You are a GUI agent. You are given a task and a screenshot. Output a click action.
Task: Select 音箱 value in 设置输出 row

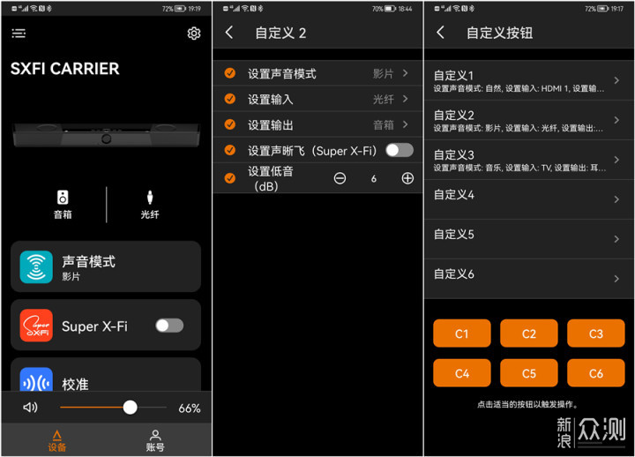[383, 124]
